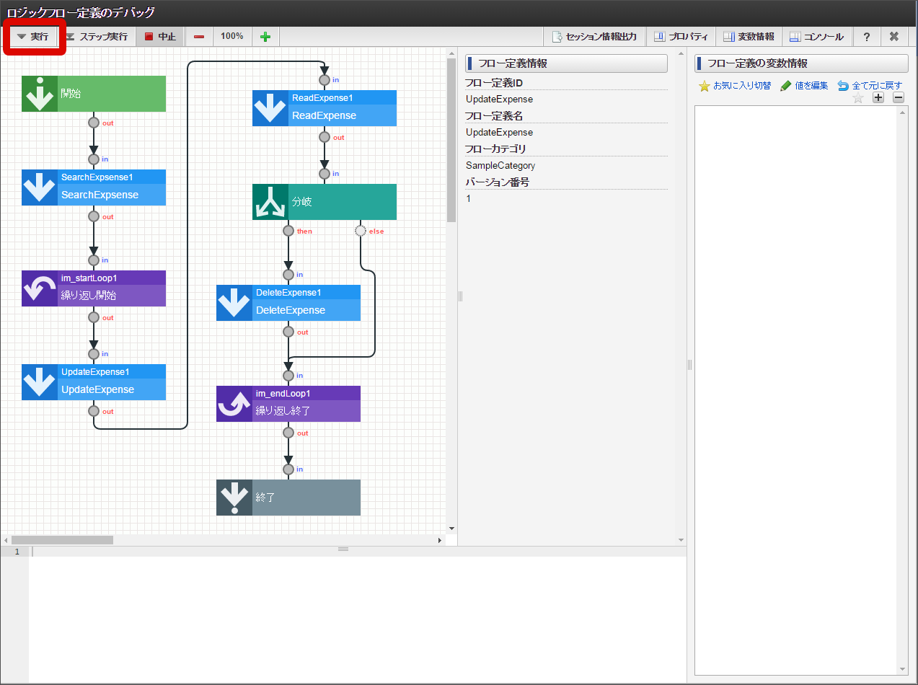The image size is (918, 685).
Task: Click the canvas scroll down arrow
Action: [451, 529]
